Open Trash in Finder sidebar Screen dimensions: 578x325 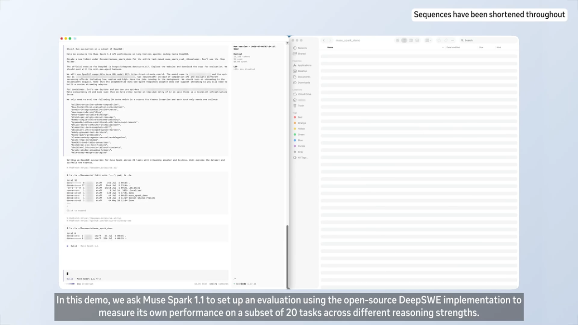point(299,106)
